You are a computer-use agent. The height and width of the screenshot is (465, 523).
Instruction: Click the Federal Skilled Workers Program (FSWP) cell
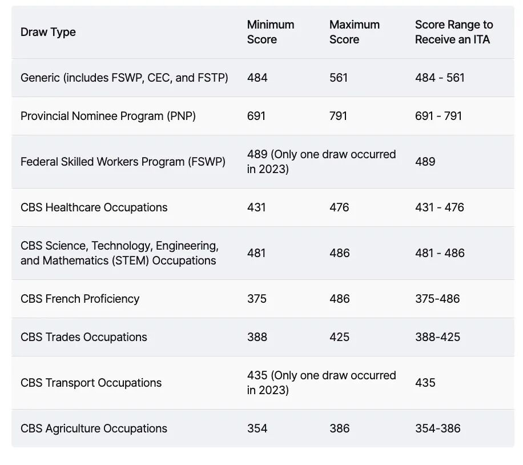click(123, 162)
